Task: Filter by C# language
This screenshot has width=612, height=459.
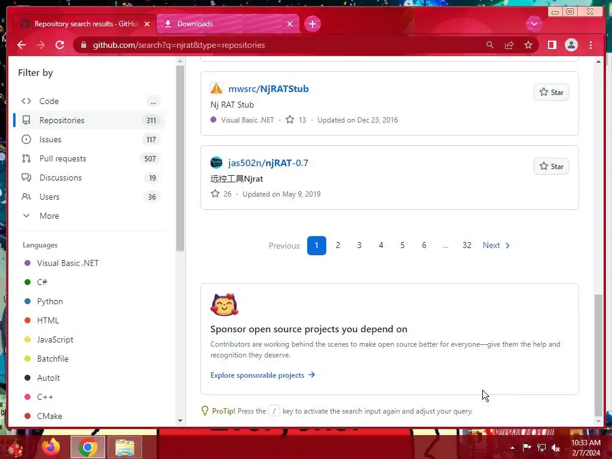Action: (42, 282)
